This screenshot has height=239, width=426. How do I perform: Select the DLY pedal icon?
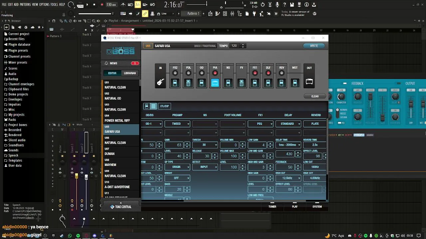click(x=268, y=83)
